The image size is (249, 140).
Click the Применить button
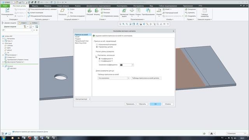click(130, 104)
